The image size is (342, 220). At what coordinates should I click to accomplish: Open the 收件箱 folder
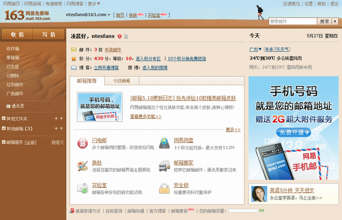(x=13, y=49)
